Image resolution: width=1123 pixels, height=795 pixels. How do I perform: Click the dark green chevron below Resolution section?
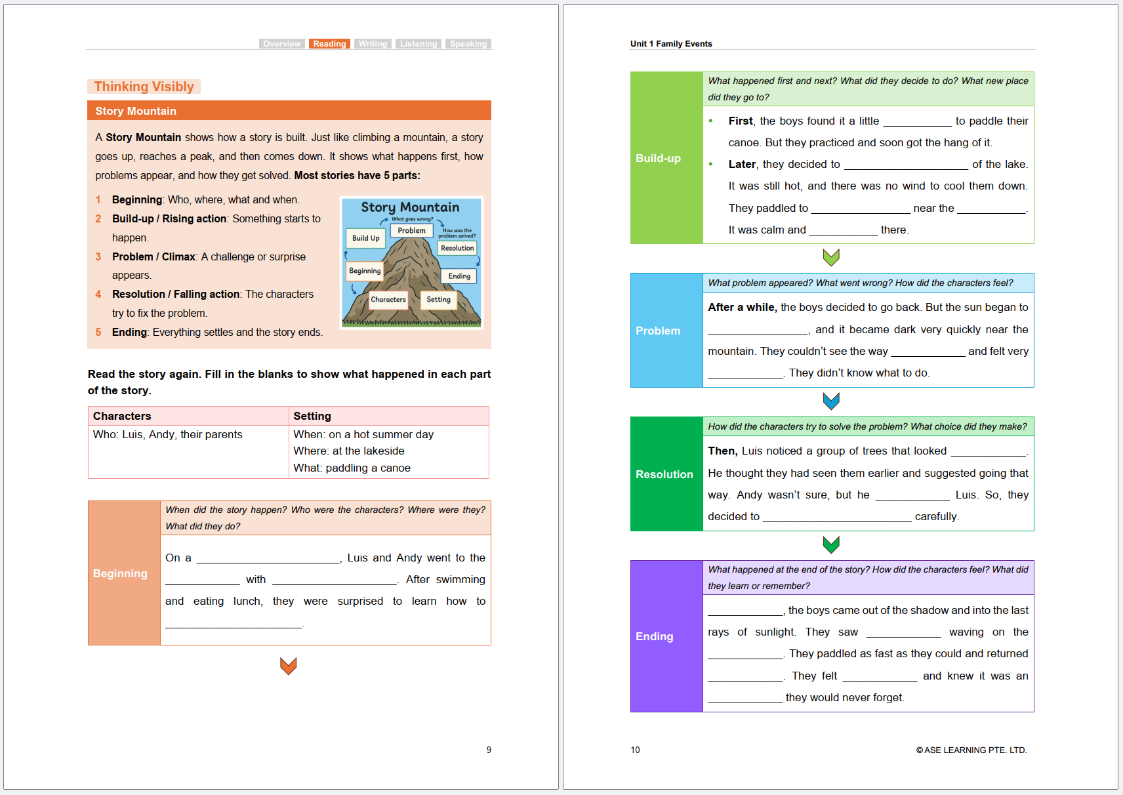pyautogui.click(x=831, y=544)
